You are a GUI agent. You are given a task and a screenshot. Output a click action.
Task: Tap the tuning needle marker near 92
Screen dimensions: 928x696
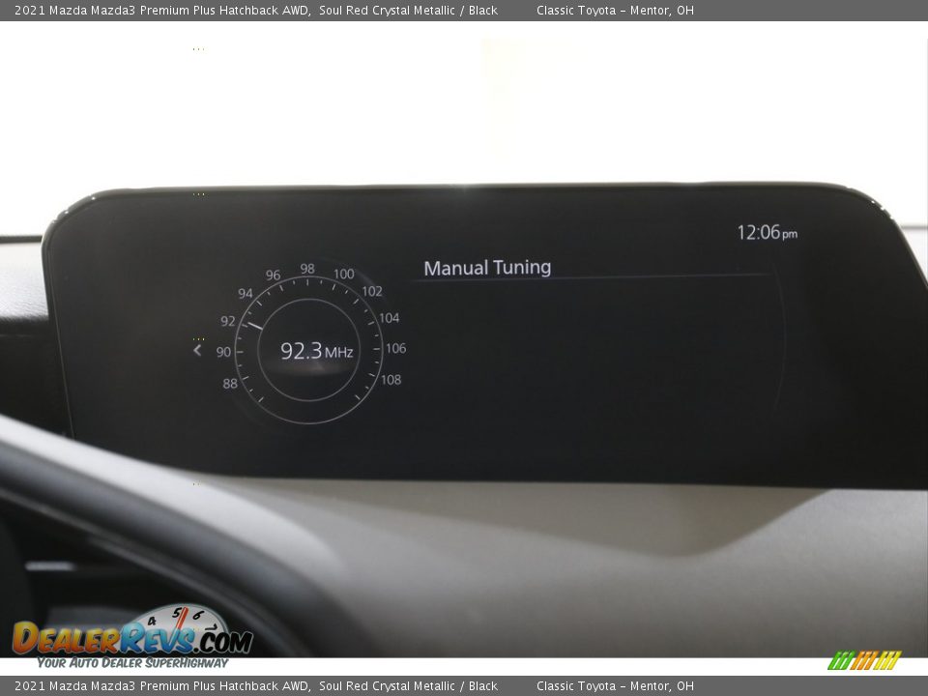click(x=253, y=326)
